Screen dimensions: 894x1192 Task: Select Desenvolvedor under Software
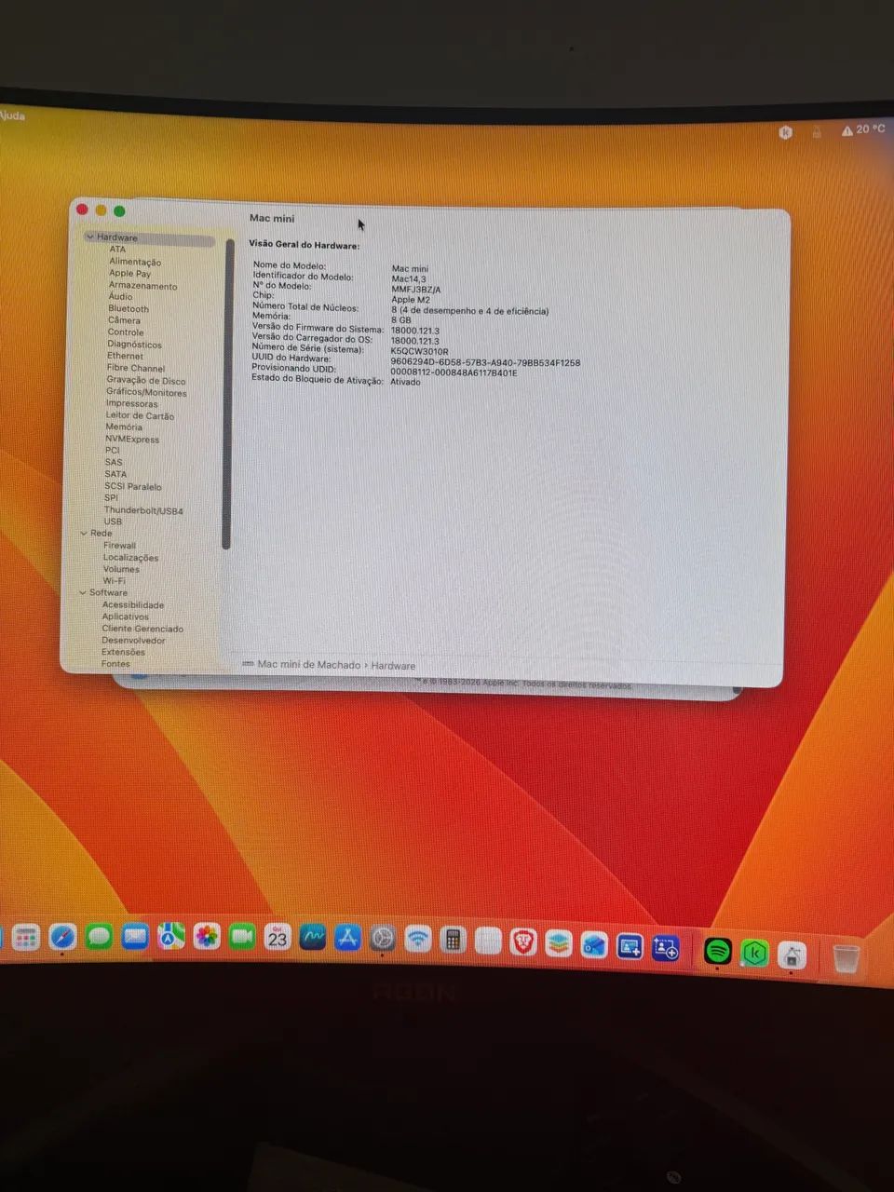tap(133, 641)
